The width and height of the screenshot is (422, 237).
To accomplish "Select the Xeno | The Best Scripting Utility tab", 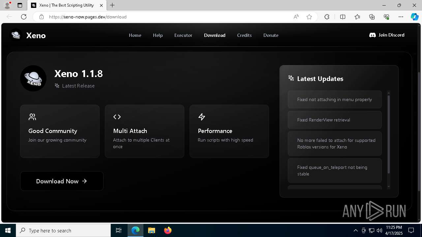I will [x=67, y=5].
